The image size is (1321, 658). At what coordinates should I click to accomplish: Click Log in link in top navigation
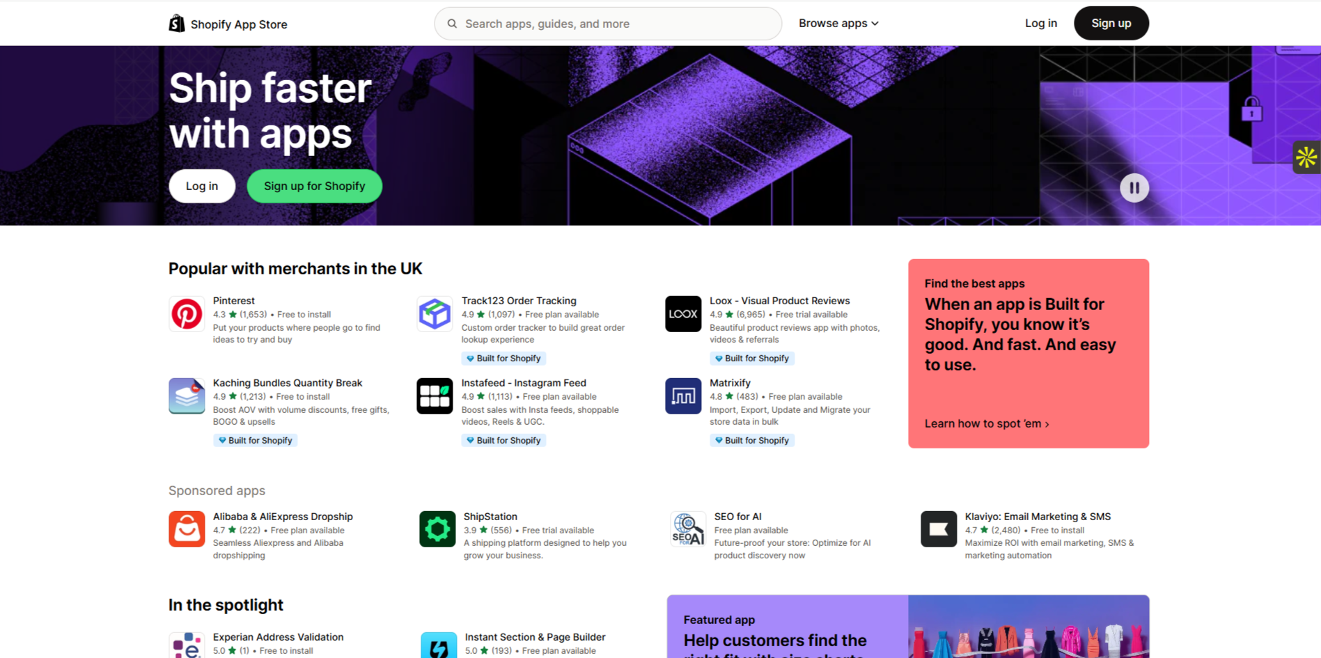[x=1040, y=24]
